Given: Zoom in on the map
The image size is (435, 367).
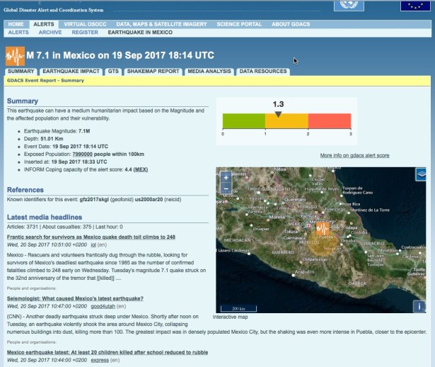Looking at the screenshot, I should click(226, 177).
